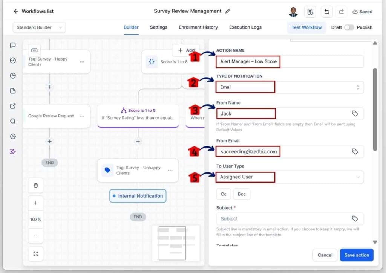This screenshot has height=273, width=386.
Task: Click the Add button on canvas
Action: click(x=186, y=50)
